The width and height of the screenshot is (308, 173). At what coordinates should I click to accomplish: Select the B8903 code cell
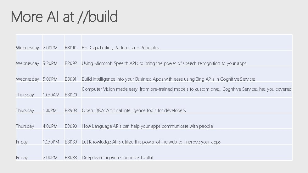click(71, 111)
